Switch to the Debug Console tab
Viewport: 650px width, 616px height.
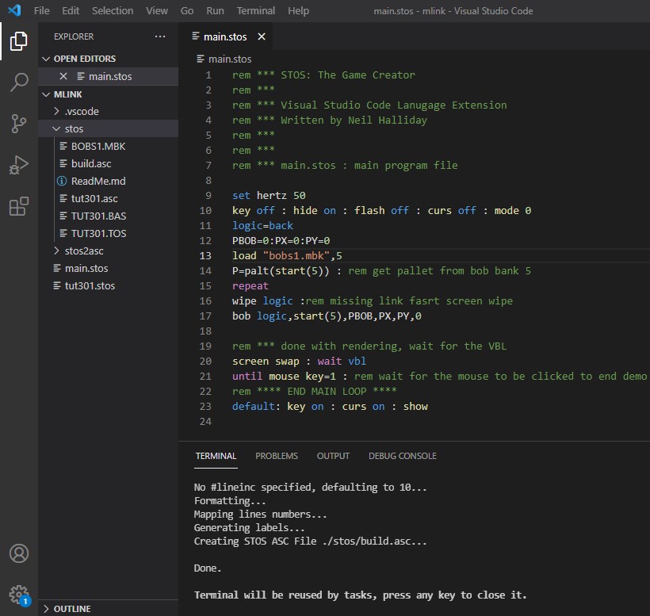[x=402, y=456]
